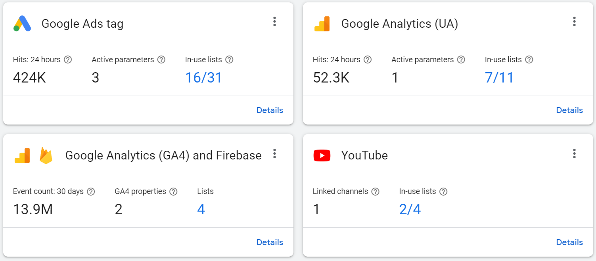596x261 pixels.
Task: Open the GA4 and Firebase card's three-dot menu
Action: pos(274,154)
